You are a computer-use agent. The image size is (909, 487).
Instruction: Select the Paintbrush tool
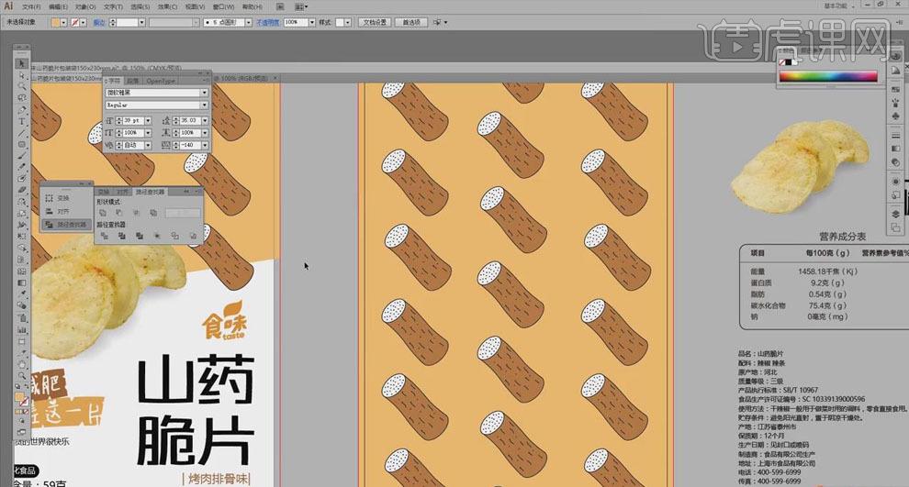(22, 155)
